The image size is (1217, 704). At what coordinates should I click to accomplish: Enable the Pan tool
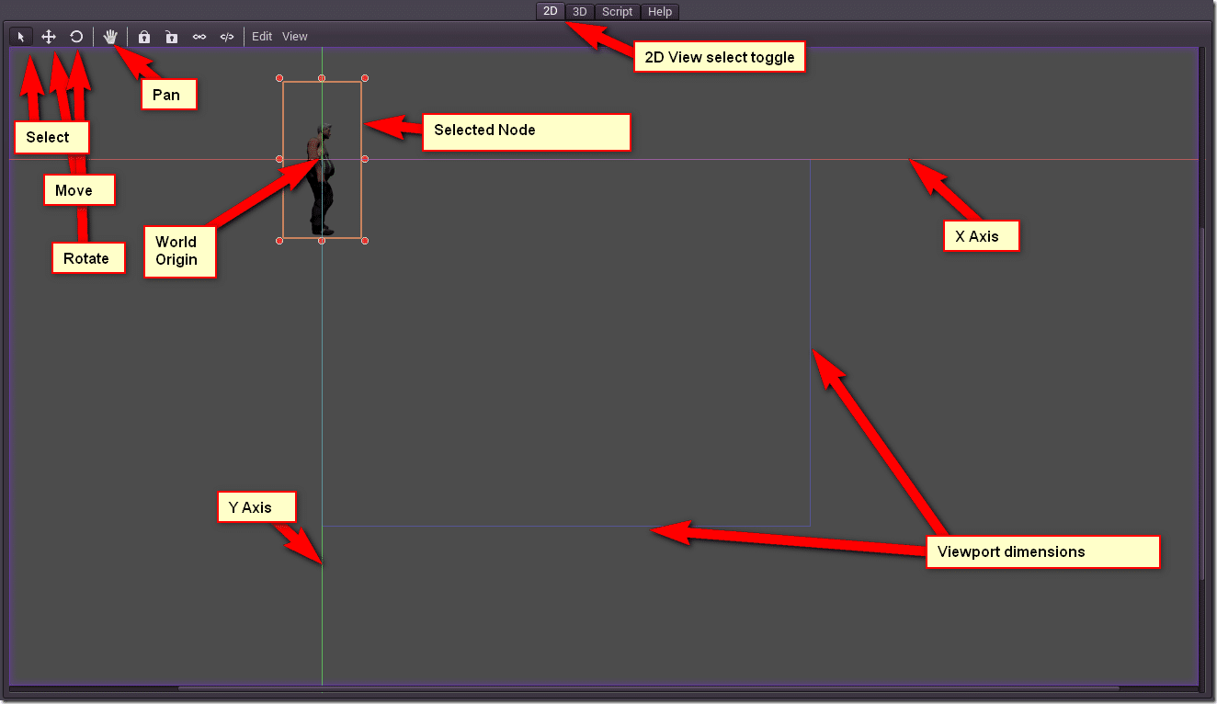[110, 36]
